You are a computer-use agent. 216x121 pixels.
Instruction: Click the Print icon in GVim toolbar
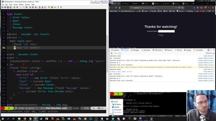10,7
